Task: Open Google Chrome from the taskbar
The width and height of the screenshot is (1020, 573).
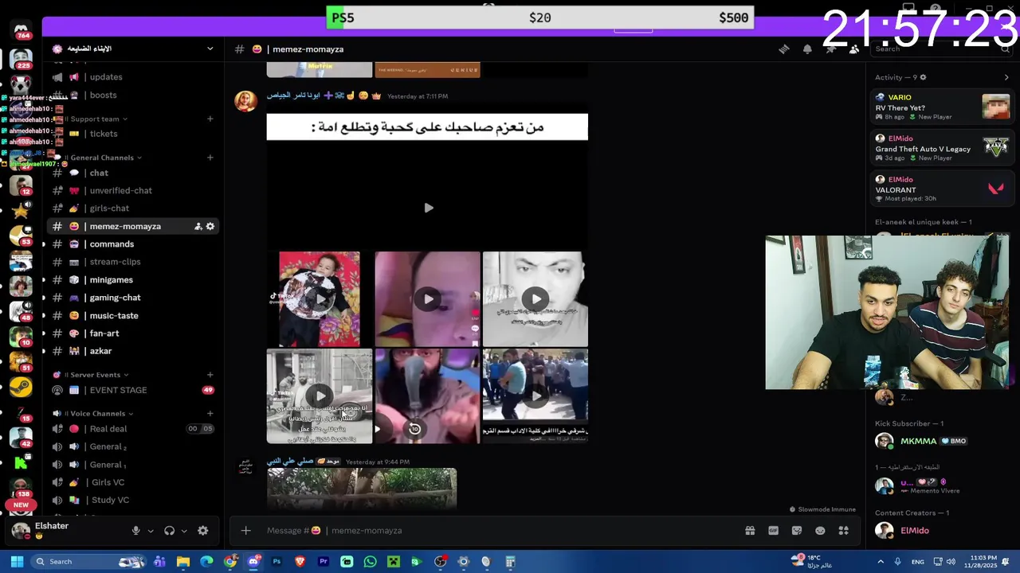Action: click(230, 562)
